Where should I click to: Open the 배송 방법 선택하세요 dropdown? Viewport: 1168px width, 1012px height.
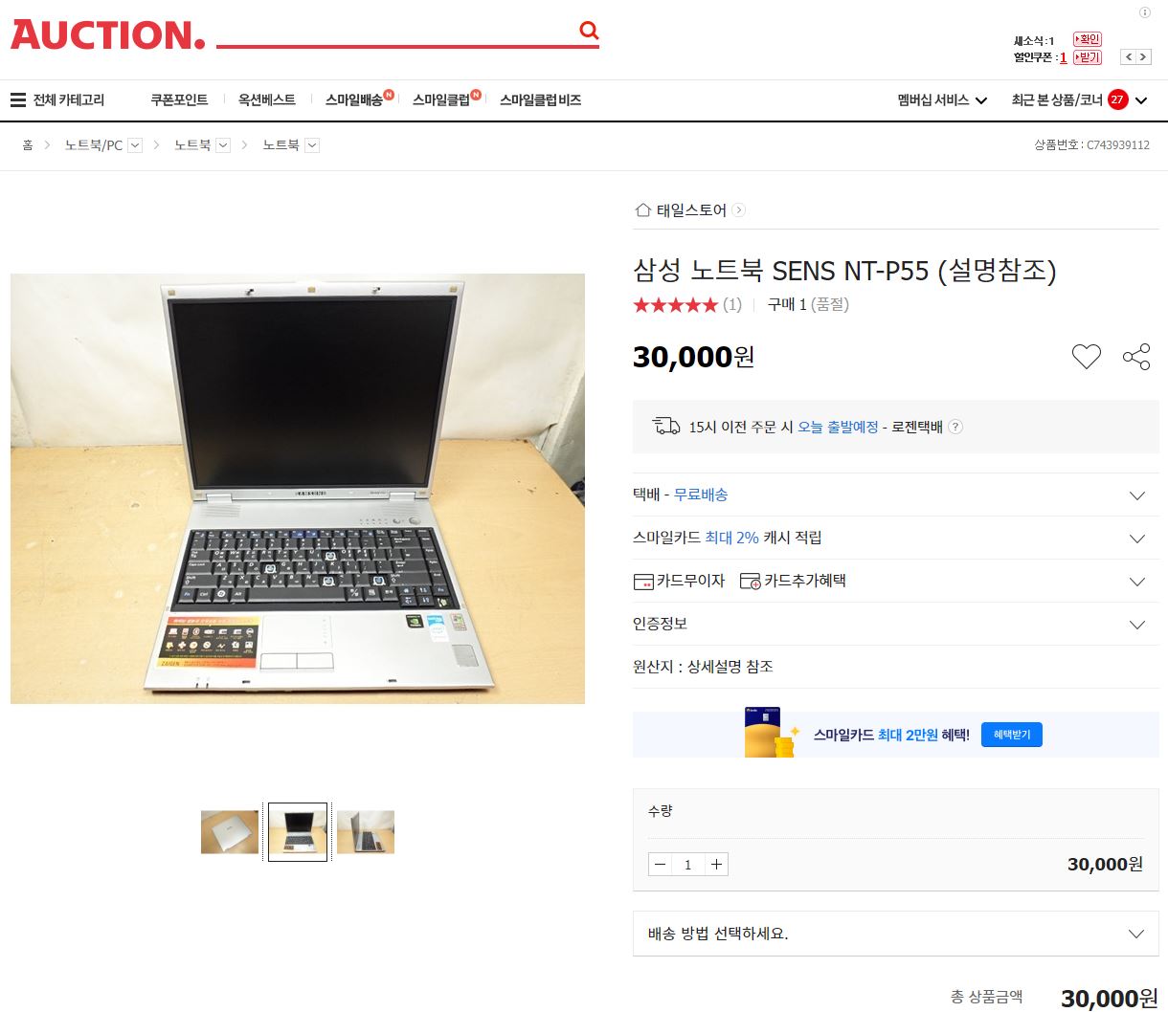[895, 934]
